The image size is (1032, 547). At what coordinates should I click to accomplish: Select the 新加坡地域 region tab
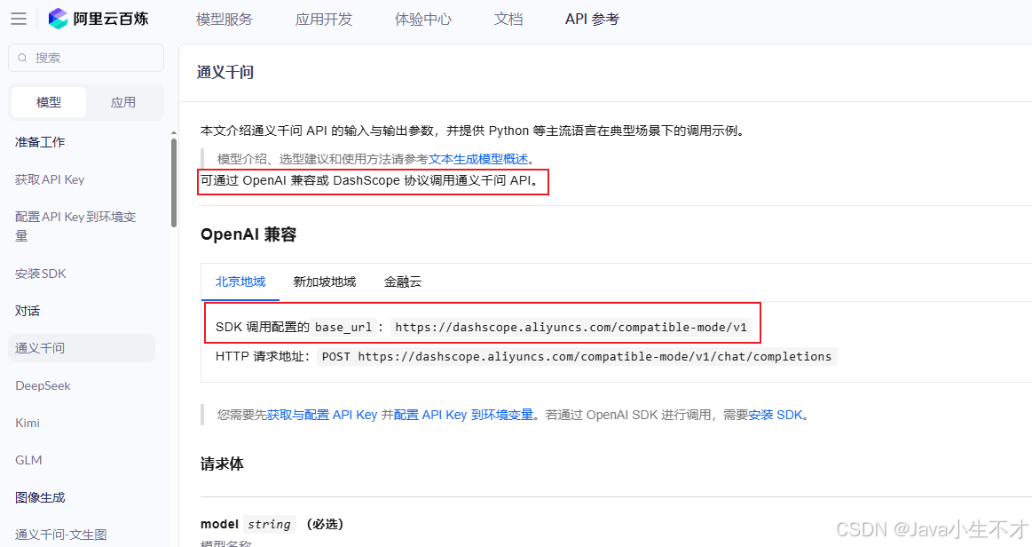coord(325,281)
